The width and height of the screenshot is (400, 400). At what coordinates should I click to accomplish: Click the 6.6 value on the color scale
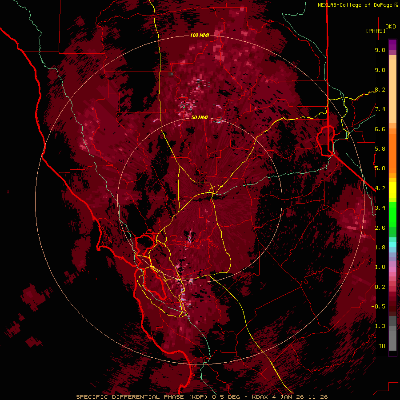click(x=380, y=129)
